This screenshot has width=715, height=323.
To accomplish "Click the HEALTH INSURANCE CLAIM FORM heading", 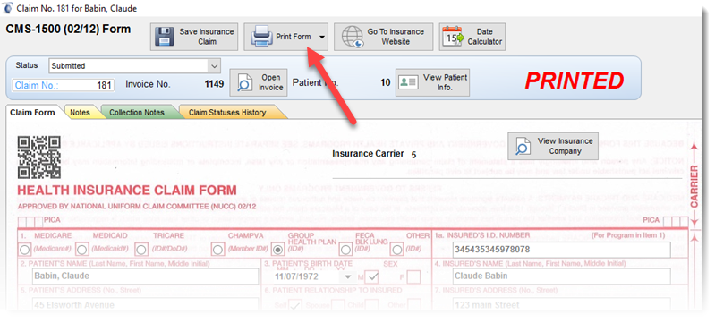I will tap(127, 191).
